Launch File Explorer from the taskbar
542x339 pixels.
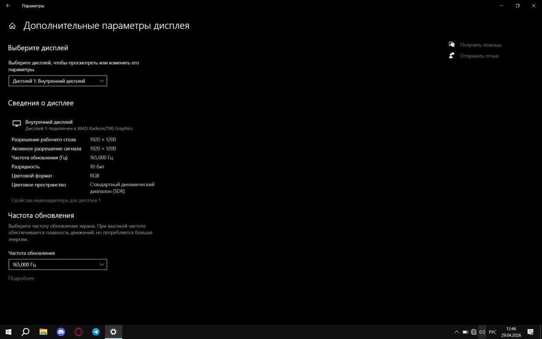point(43,332)
